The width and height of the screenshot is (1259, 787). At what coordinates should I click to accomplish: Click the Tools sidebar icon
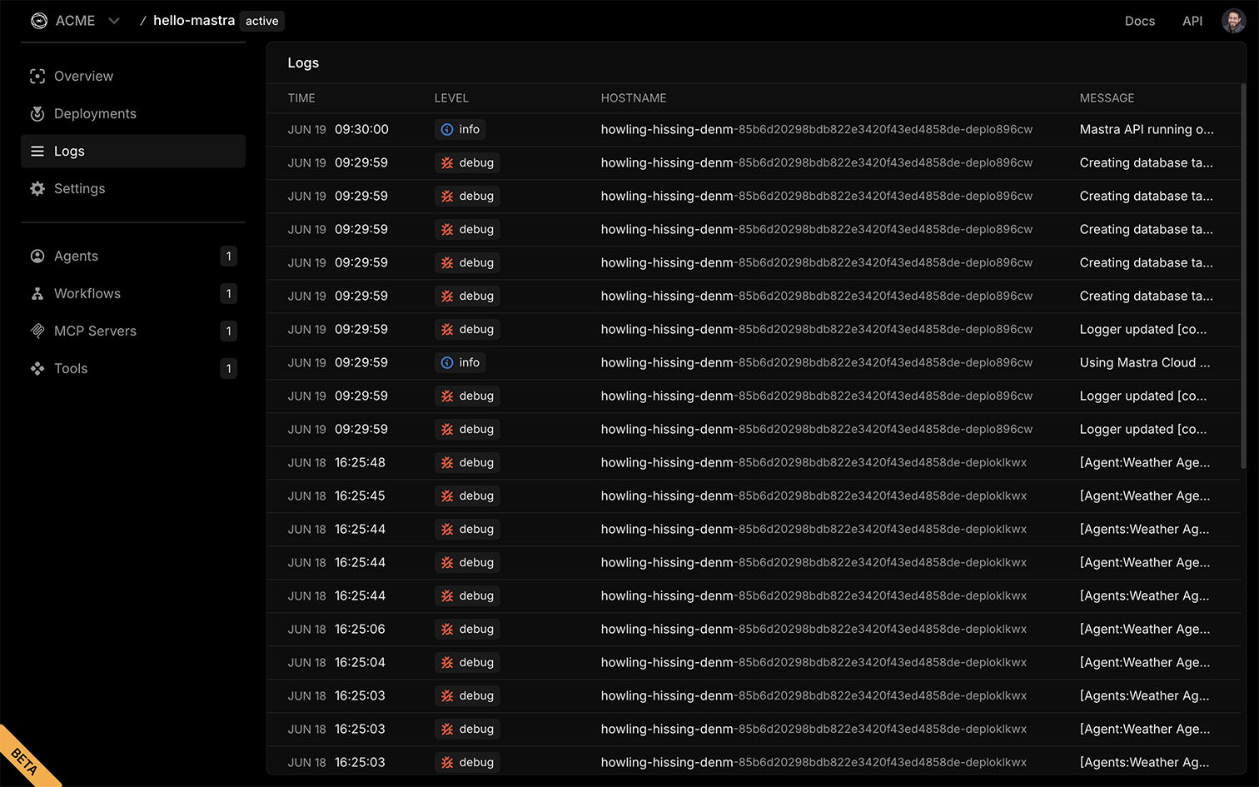pyautogui.click(x=37, y=369)
